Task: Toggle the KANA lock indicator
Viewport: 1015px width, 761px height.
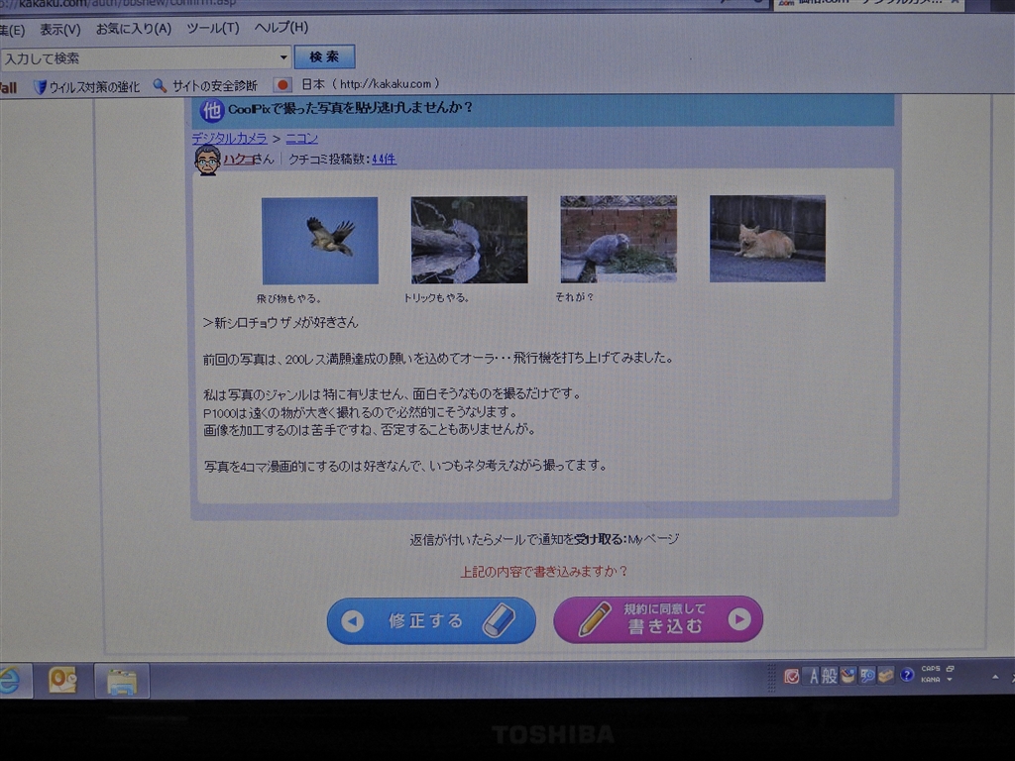Action: pos(931,680)
